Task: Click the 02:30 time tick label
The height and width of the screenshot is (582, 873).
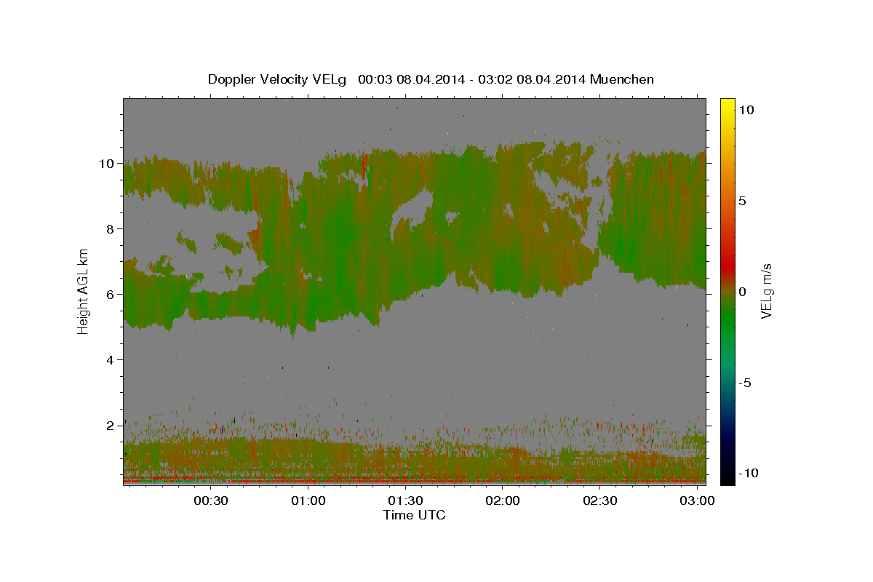Action: click(x=599, y=501)
